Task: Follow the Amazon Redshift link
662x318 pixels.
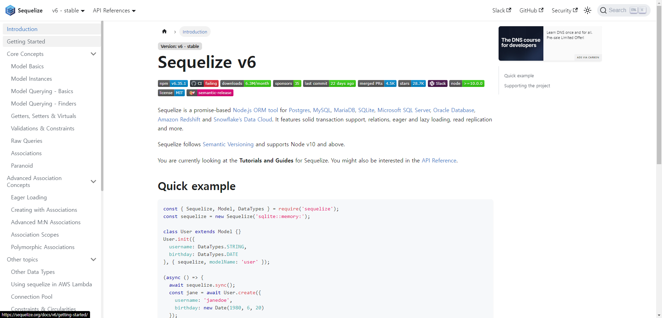Action: pyautogui.click(x=179, y=119)
